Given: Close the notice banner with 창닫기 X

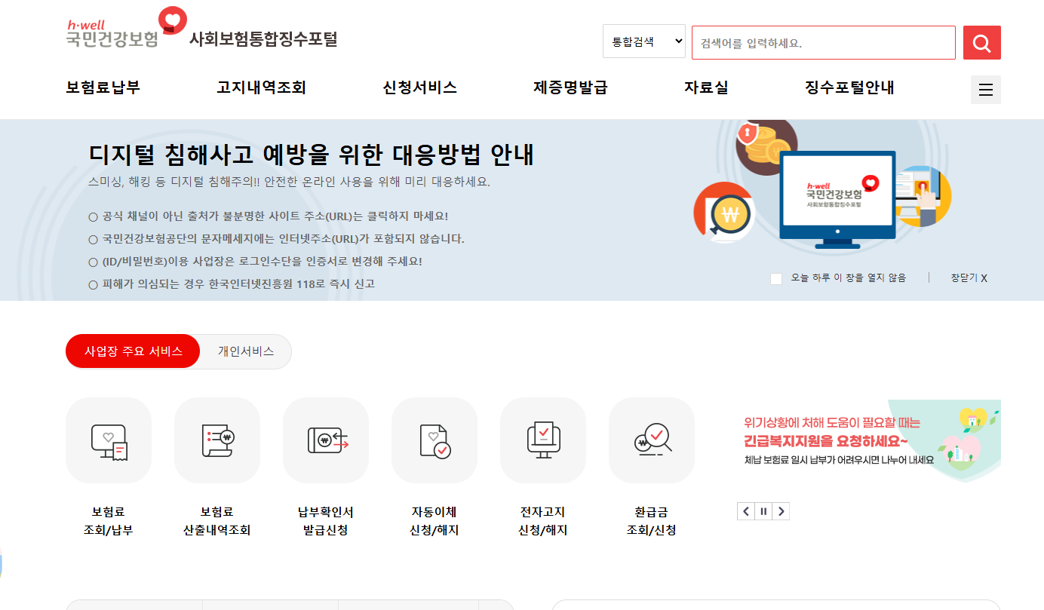Looking at the screenshot, I should 969,277.
